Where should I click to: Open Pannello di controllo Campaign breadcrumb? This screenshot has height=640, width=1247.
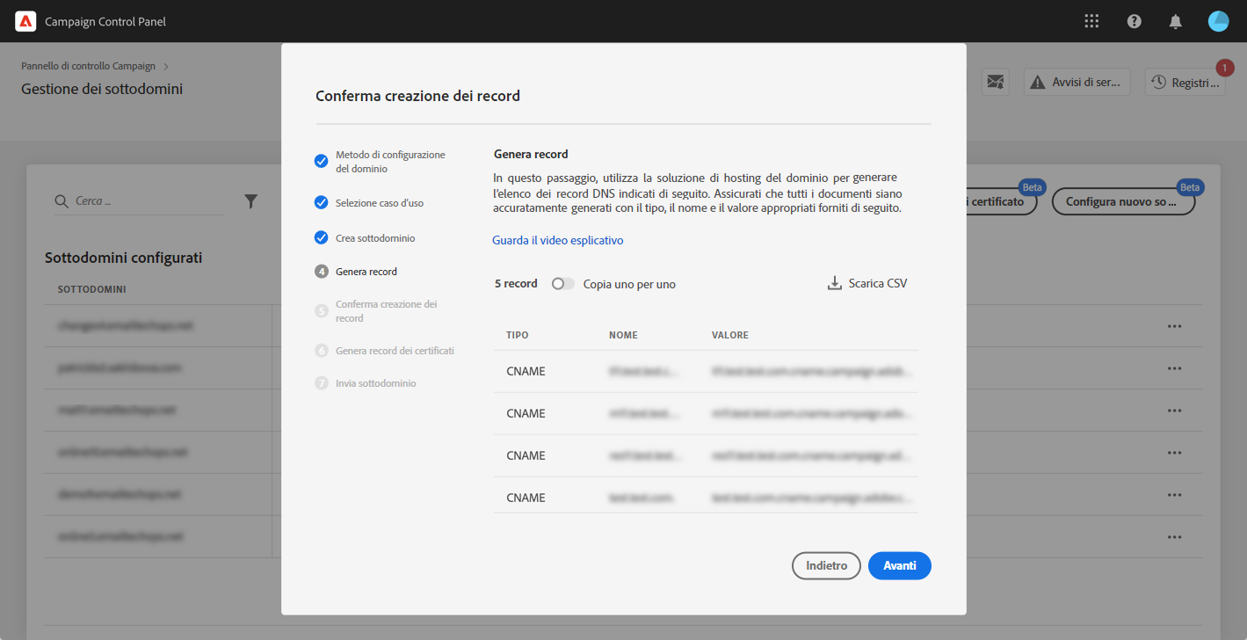click(88, 66)
